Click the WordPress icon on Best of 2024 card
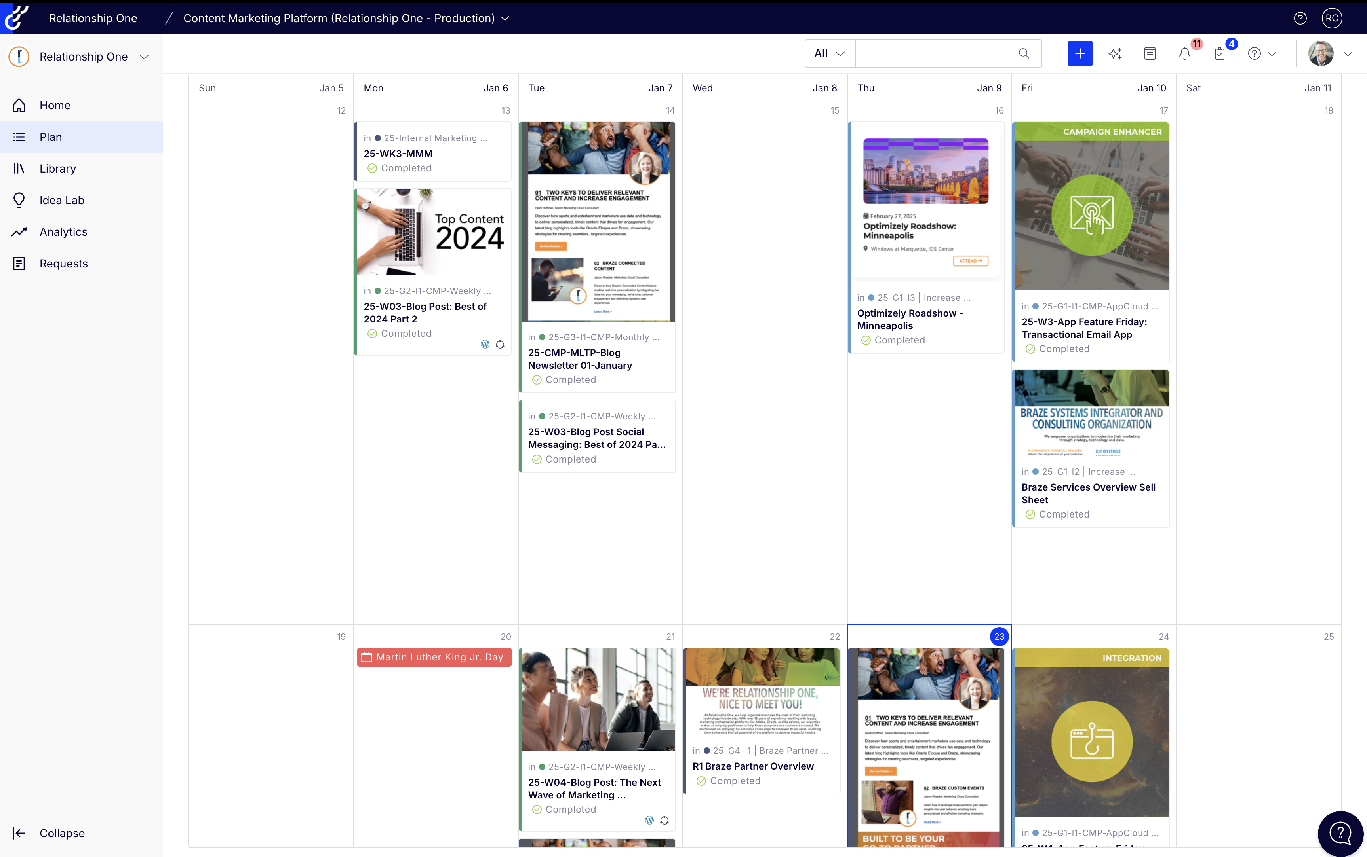The width and height of the screenshot is (1367, 857). tap(485, 343)
